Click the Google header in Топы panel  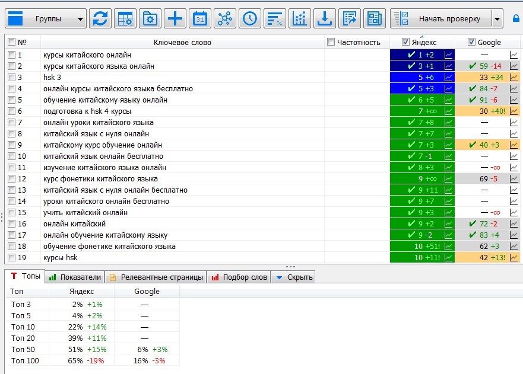pyautogui.click(x=147, y=292)
